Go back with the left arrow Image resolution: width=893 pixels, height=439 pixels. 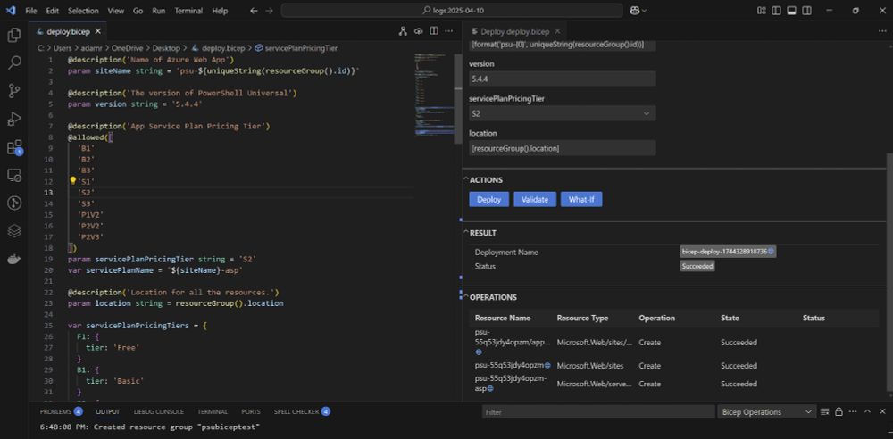point(254,10)
